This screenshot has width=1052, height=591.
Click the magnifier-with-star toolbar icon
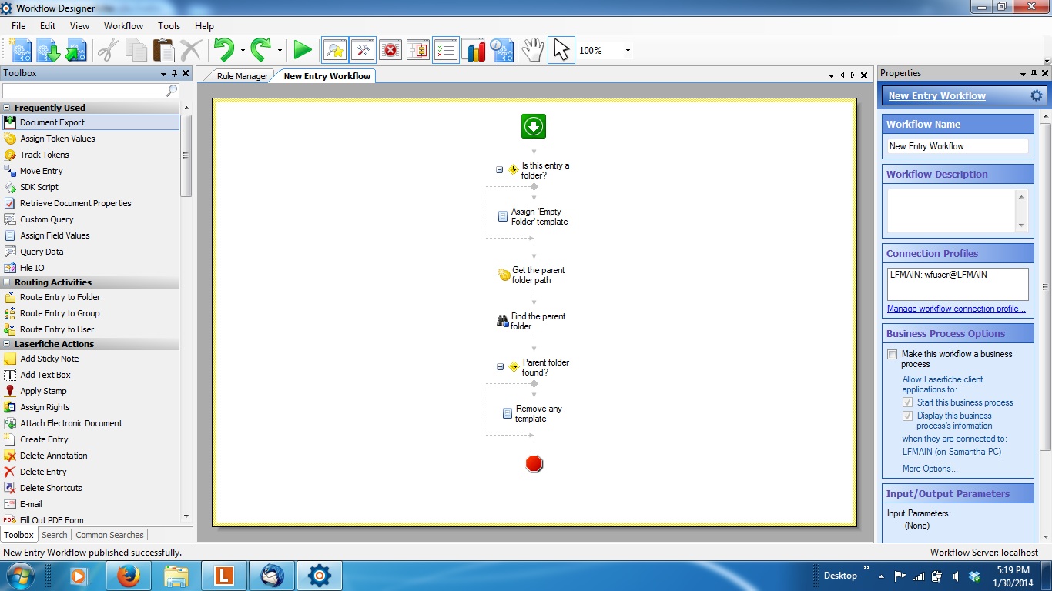click(x=335, y=50)
